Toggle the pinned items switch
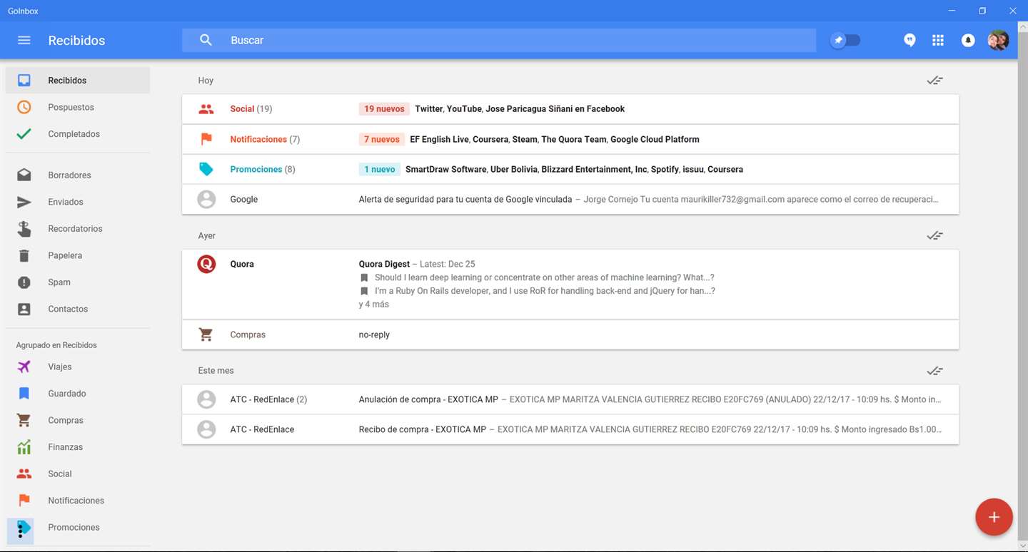This screenshot has width=1028, height=552. (845, 41)
